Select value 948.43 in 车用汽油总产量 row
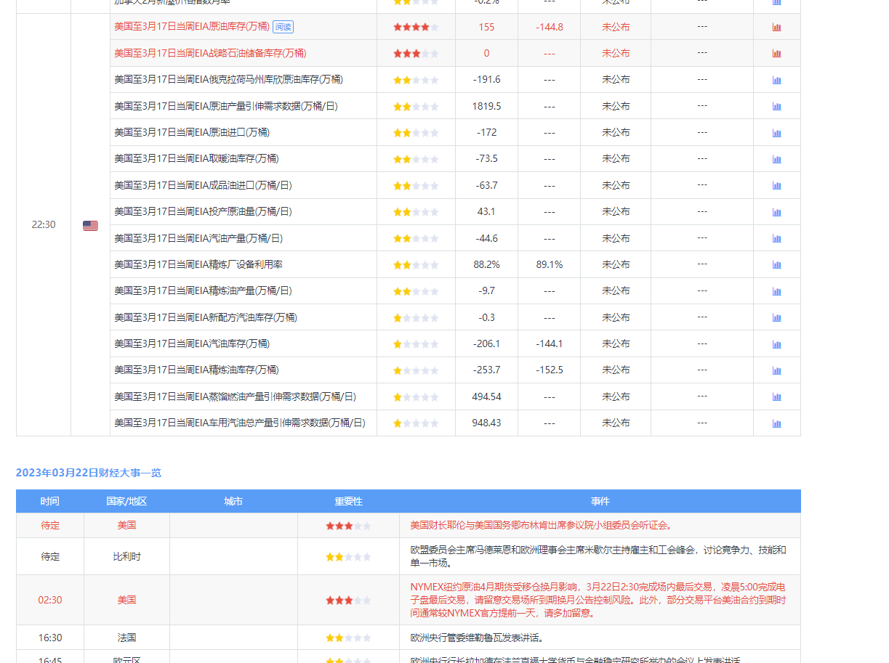The image size is (889, 663). tap(486, 423)
